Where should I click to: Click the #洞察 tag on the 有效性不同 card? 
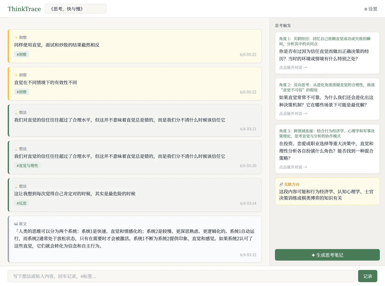pos(22,92)
